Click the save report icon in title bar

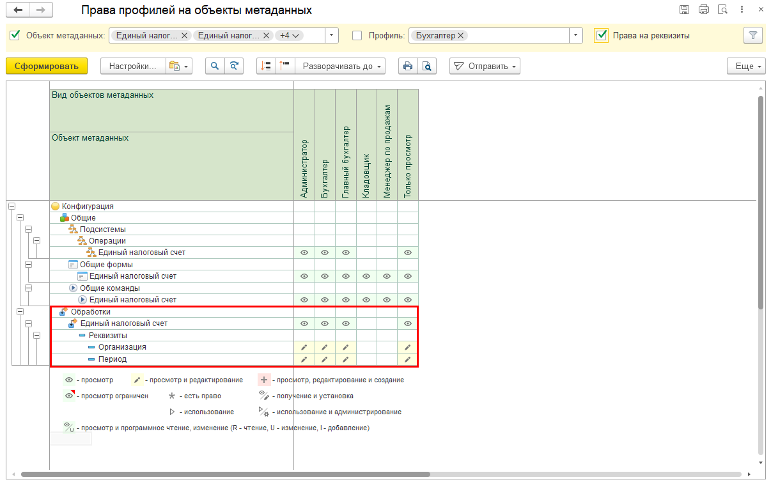(x=684, y=10)
